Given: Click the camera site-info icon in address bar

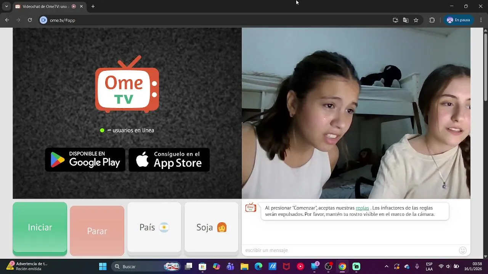Looking at the screenshot, I should tap(43, 20).
